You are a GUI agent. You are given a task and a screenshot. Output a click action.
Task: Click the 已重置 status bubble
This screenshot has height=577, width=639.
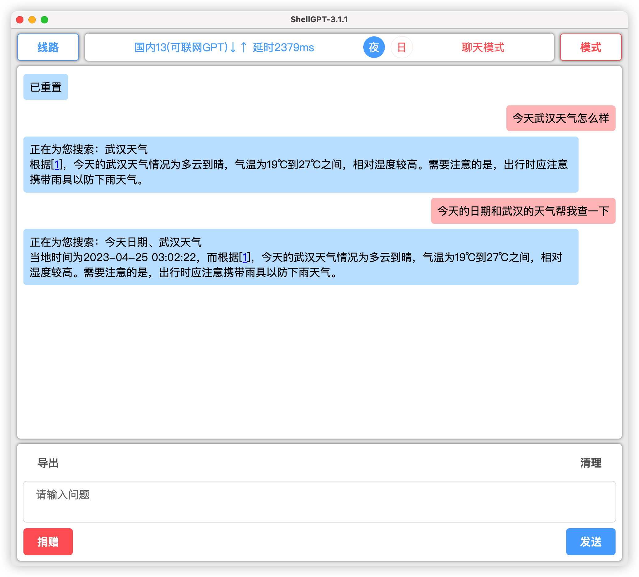click(x=46, y=87)
